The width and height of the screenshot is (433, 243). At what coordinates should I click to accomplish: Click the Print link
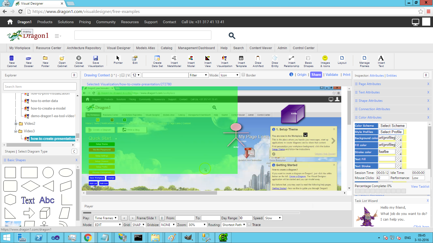(347, 75)
